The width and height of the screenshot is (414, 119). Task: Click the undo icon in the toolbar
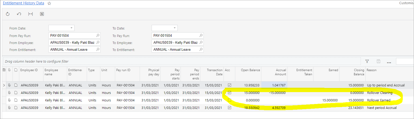point(19,14)
